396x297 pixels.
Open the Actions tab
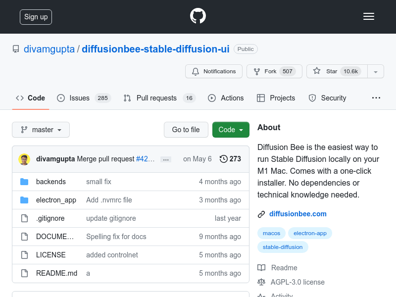click(226, 98)
